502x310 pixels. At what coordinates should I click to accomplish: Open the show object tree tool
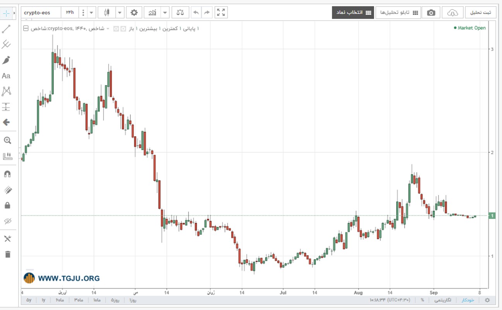(7, 239)
